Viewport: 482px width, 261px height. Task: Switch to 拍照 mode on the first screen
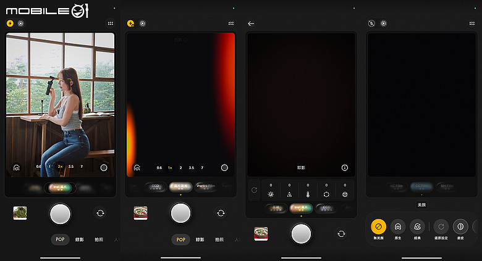(x=99, y=239)
